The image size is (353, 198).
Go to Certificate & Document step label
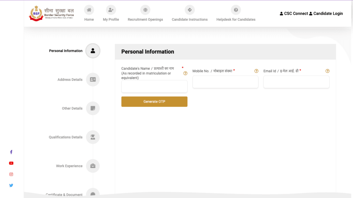tap(64, 195)
